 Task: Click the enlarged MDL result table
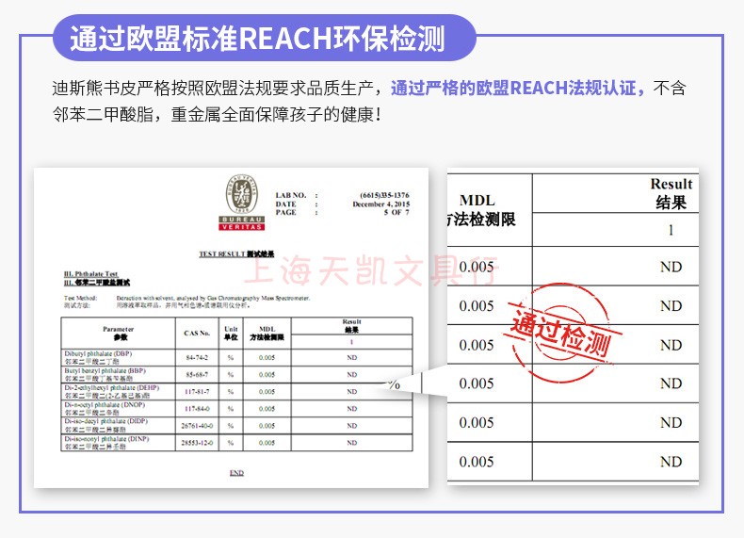tap(573, 327)
